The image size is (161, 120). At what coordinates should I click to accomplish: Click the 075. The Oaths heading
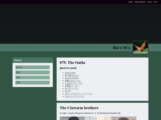click(72, 63)
